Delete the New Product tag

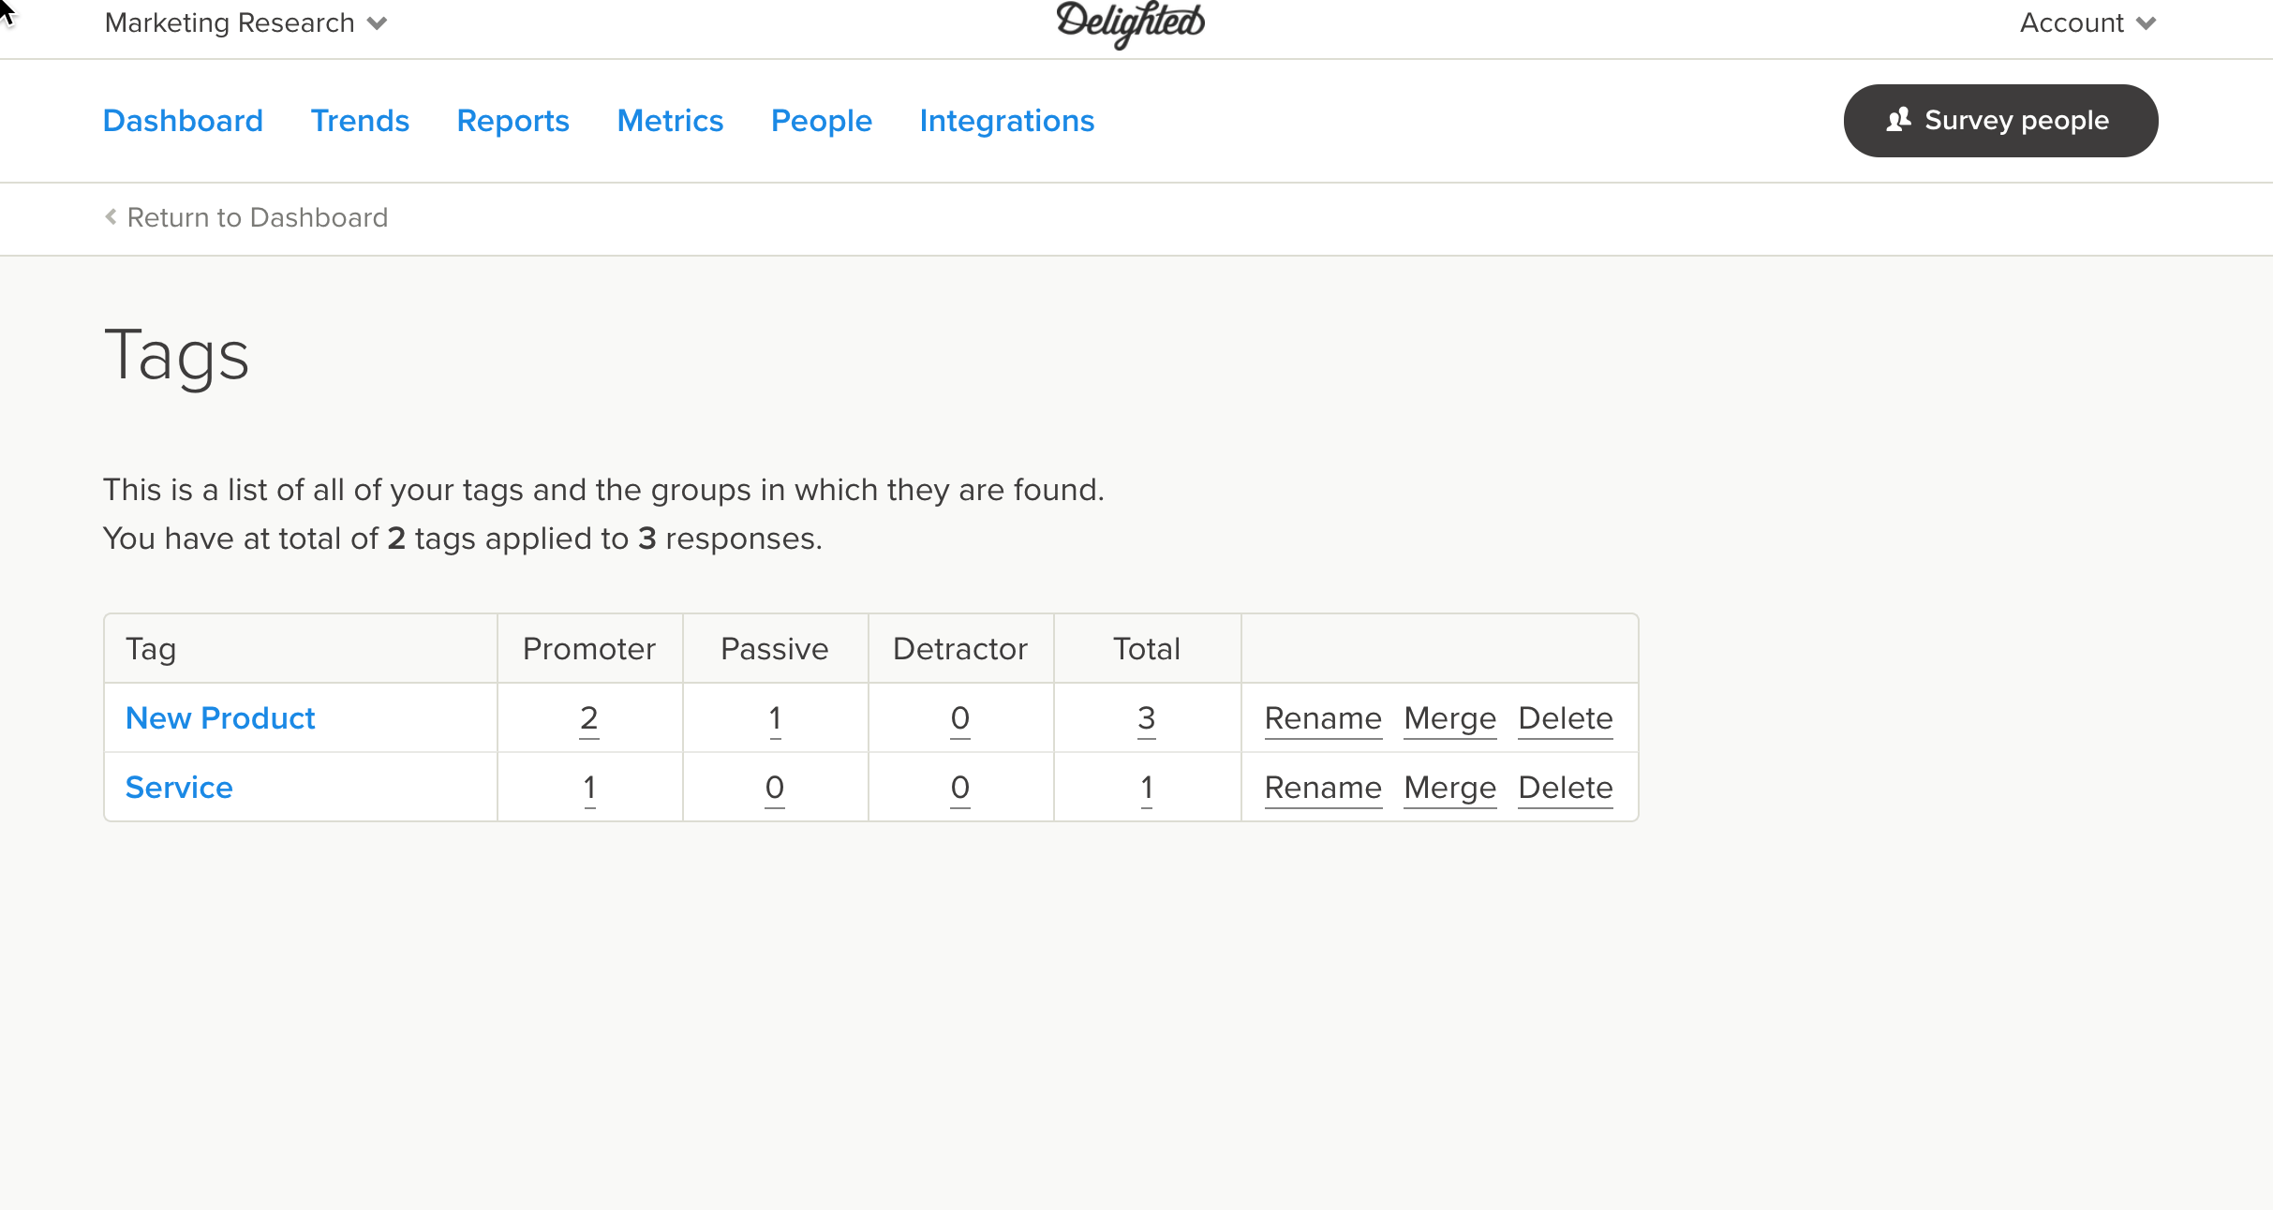1565,718
